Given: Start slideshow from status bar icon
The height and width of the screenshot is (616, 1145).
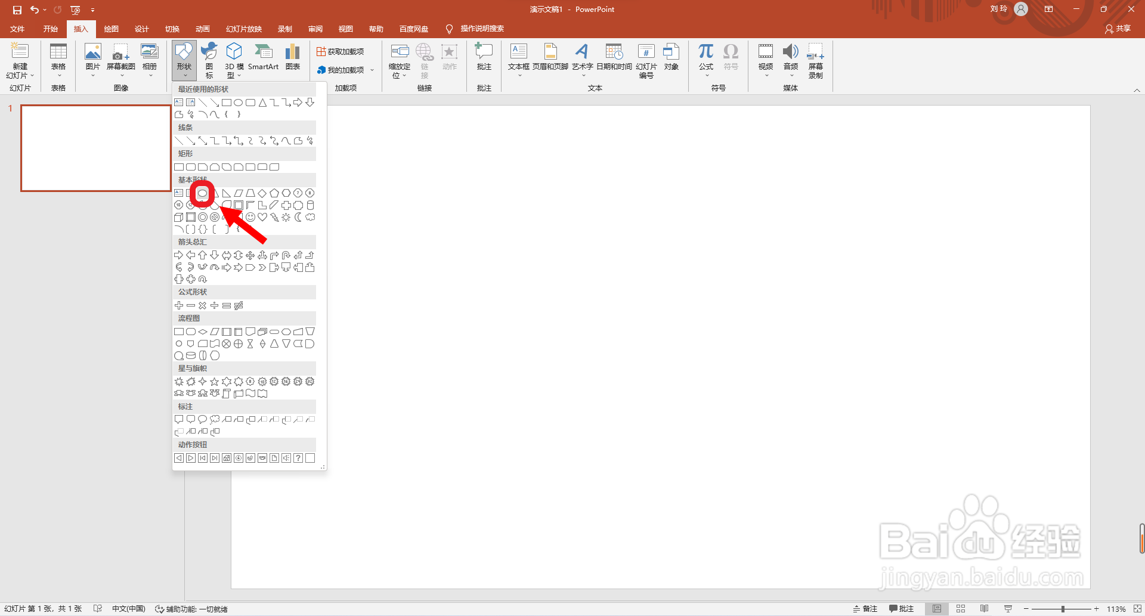Looking at the screenshot, I should coord(1008,609).
